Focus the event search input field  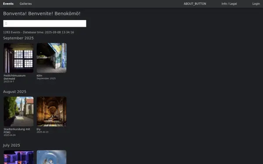45,24
